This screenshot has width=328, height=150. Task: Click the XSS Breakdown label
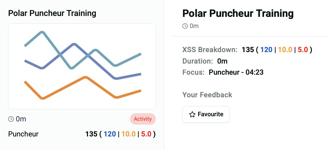(210, 50)
